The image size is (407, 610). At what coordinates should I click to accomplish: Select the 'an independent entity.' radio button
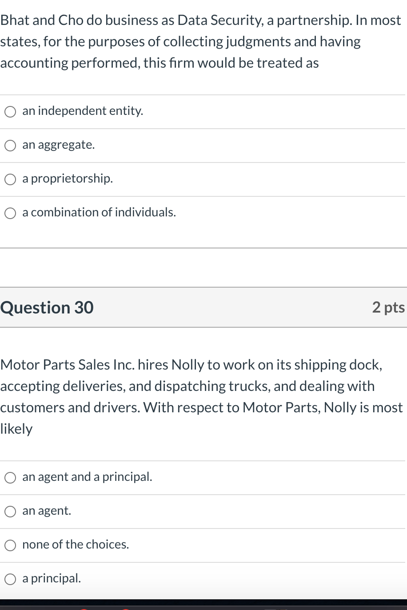pos(10,112)
